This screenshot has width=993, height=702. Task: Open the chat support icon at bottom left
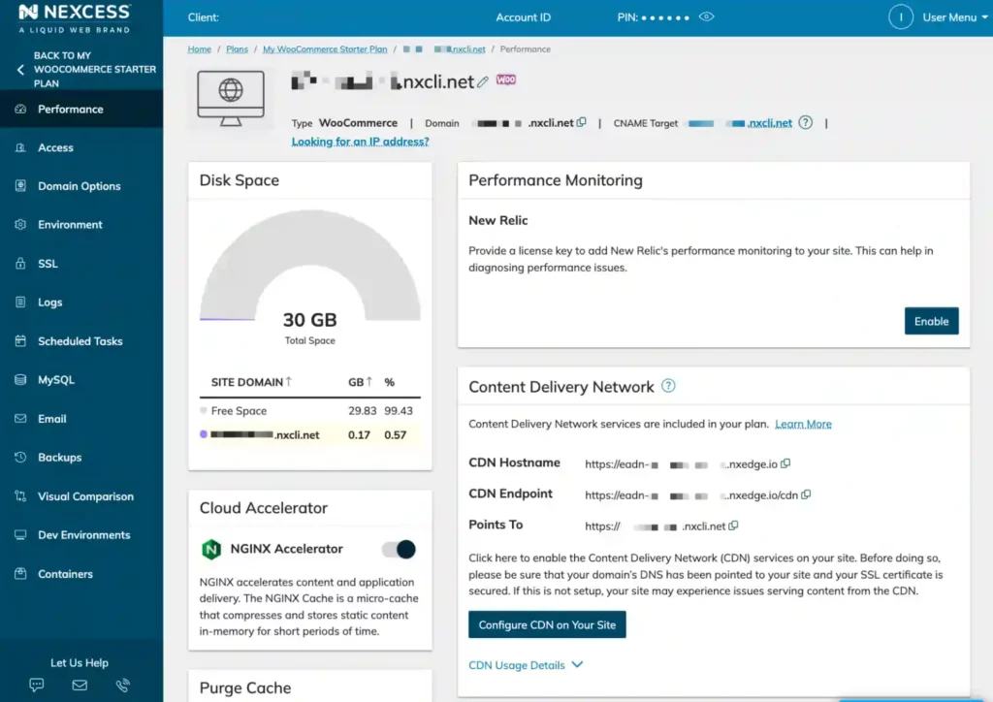[x=36, y=685]
